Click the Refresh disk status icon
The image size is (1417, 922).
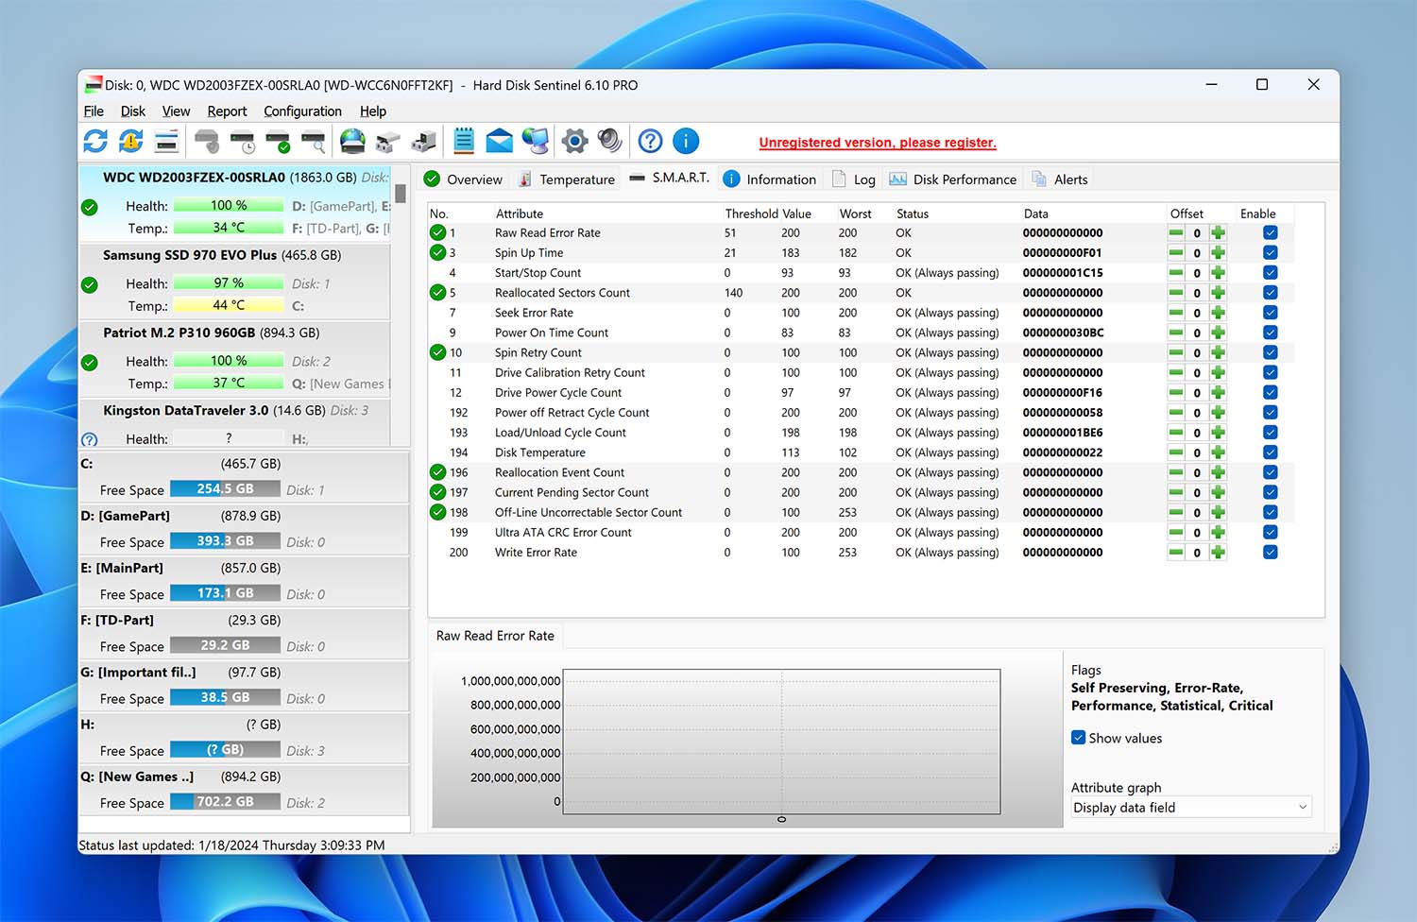click(x=95, y=142)
